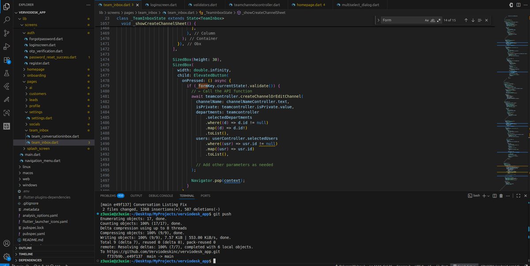530x266 pixels.
Task: Click the trash icon to kill the terminal
Action: [501, 195]
